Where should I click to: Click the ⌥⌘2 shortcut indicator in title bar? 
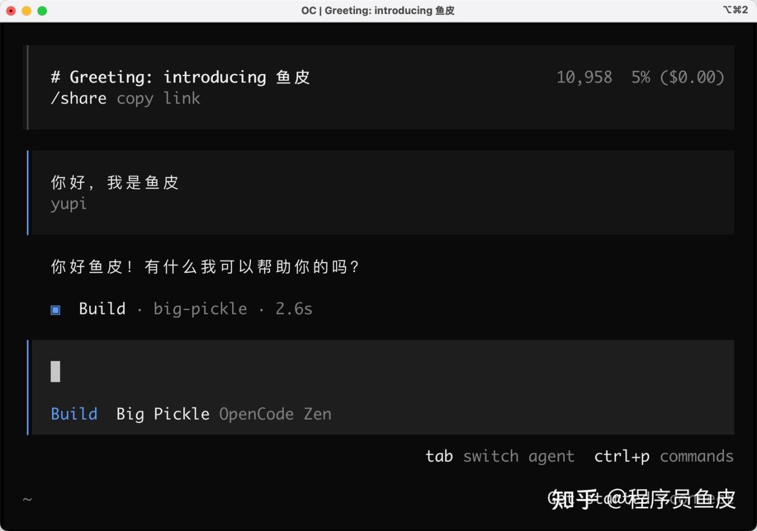(735, 10)
